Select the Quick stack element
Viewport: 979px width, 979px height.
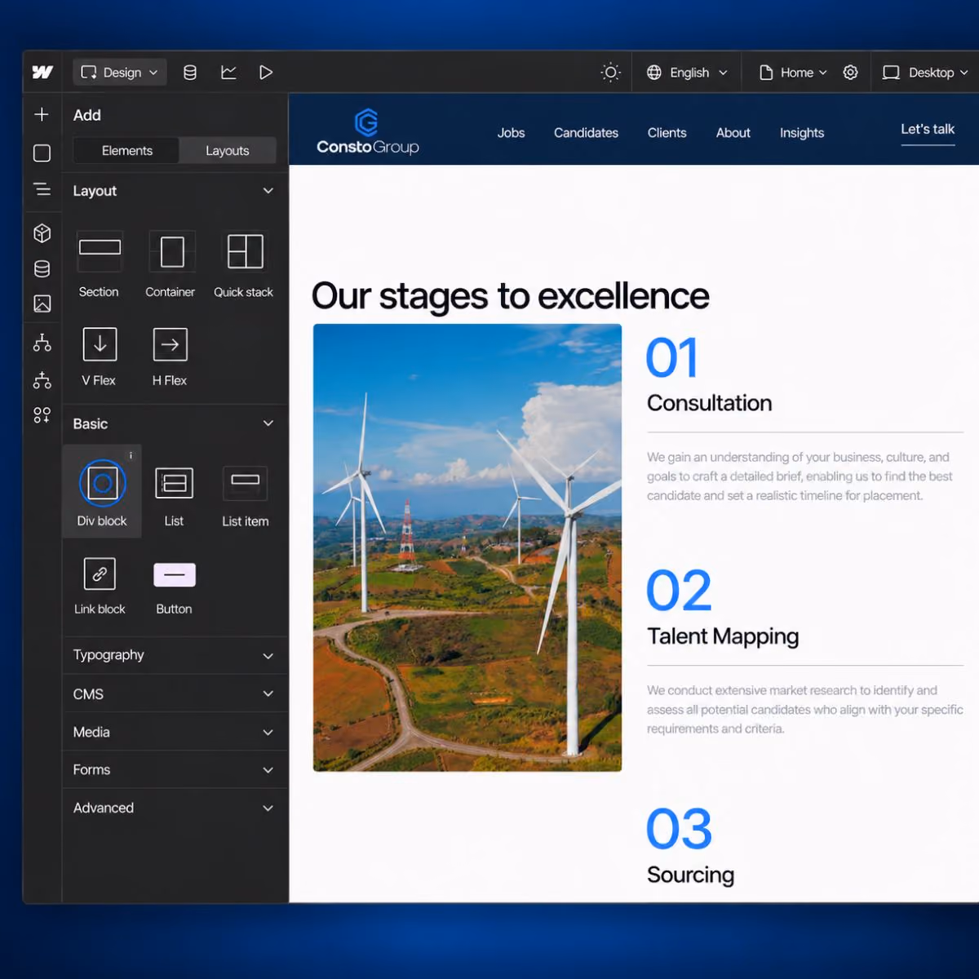coord(244,264)
